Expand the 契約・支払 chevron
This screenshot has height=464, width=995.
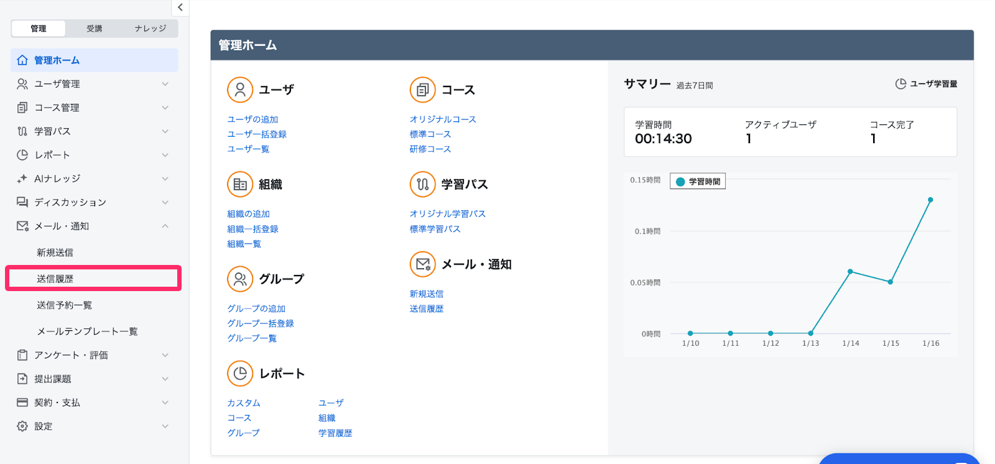tap(165, 402)
